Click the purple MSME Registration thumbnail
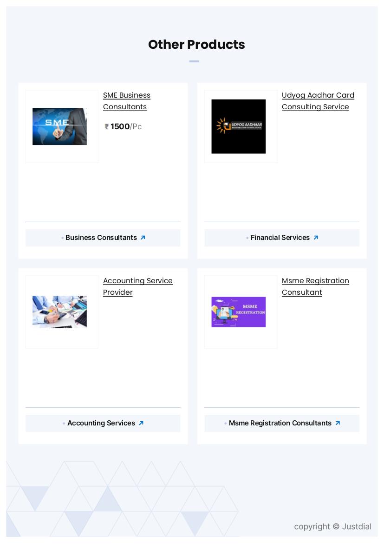 click(239, 312)
